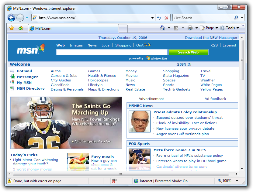Click the MSN butterfly logo
The image size is (253, 192).
(31, 49)
